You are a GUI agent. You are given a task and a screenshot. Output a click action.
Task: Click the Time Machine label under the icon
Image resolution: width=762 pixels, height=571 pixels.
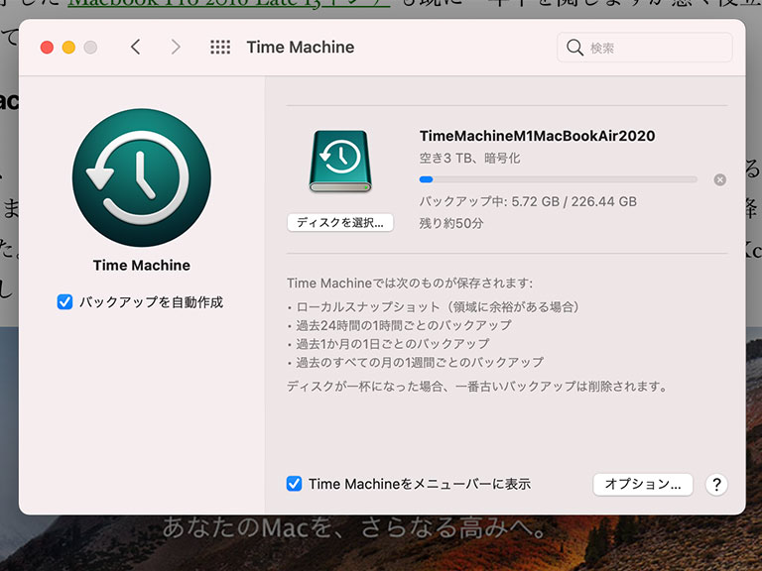pyautogui.click(x=142, y=265)
